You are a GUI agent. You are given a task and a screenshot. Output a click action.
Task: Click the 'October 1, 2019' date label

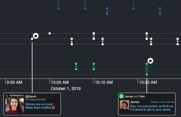[x=66, y=88]
